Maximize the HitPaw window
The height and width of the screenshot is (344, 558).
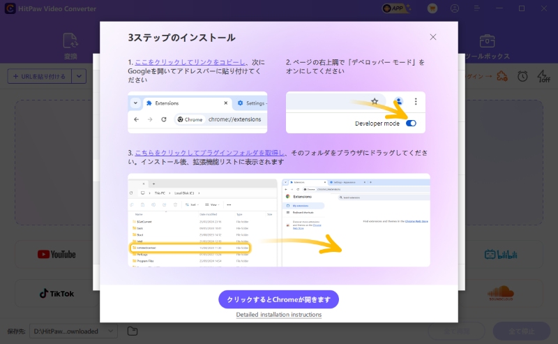click(x=522, y=8)
